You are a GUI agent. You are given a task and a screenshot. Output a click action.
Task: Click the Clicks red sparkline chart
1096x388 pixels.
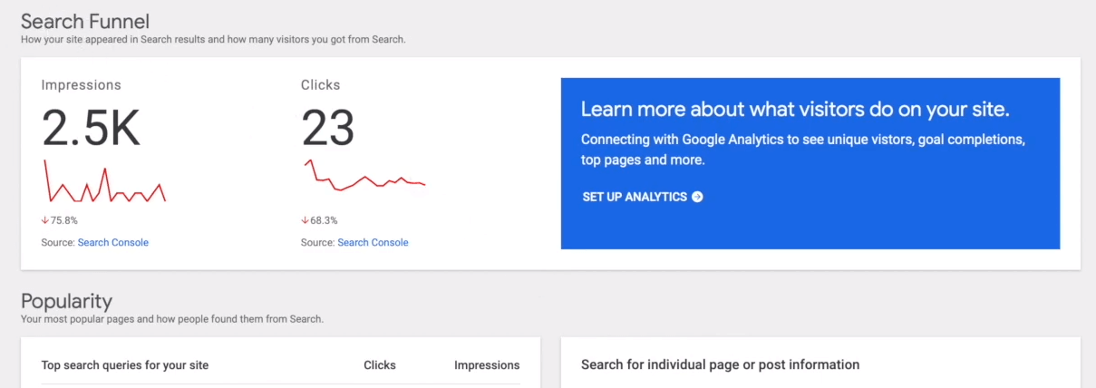pyautogui.click(x=364, y=177)
